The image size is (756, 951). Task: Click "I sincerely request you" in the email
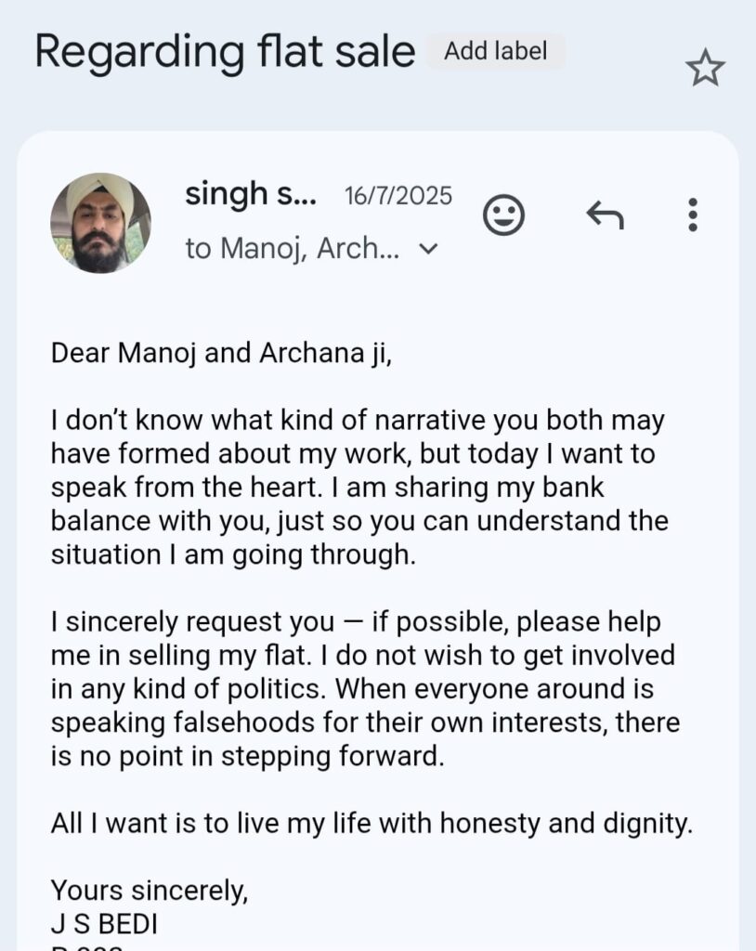pyautogui.click(x=191, y=621)
